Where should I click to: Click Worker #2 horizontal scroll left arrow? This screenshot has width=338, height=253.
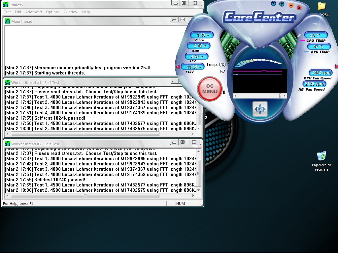(8, 196)
